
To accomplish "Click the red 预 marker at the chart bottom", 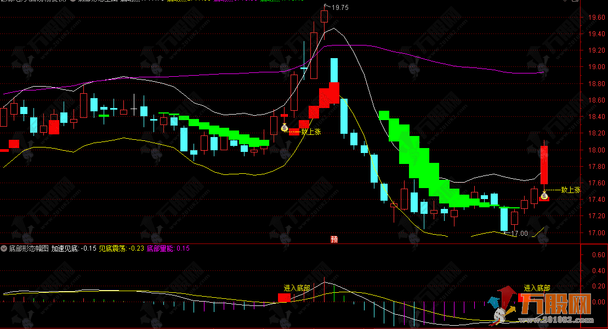I will (333, 239).
